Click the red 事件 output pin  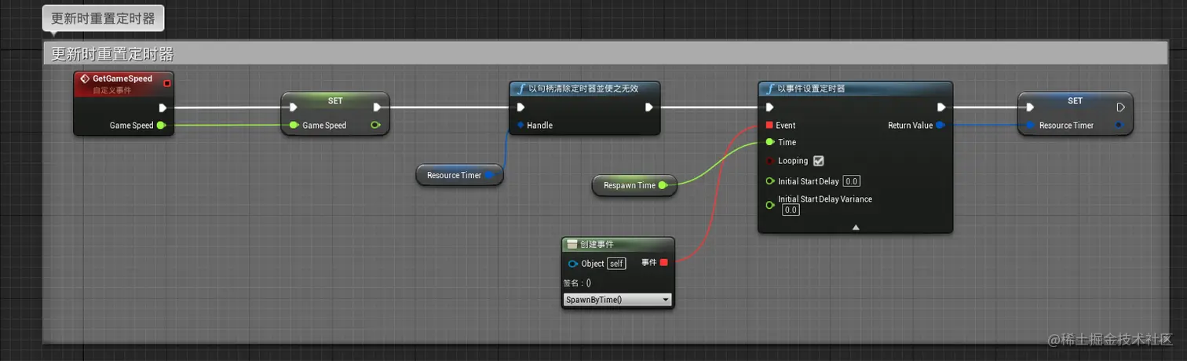[x=663, y=263]
